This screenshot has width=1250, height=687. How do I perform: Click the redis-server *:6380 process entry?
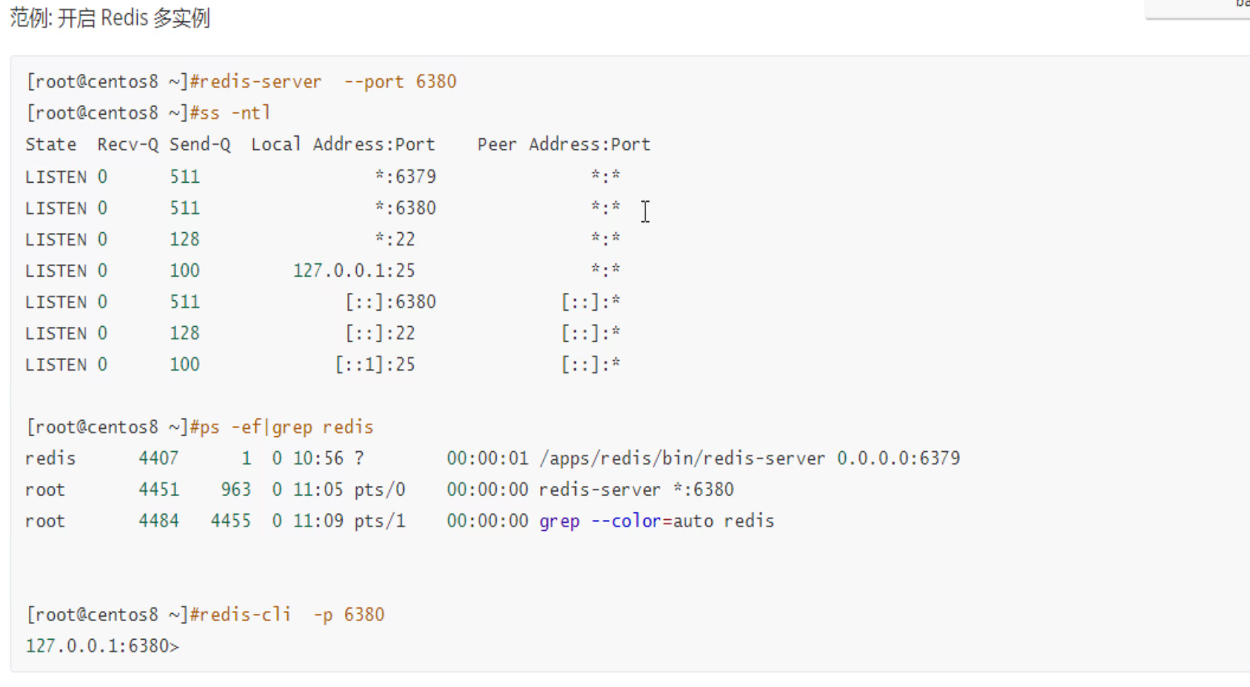(636, 490)
